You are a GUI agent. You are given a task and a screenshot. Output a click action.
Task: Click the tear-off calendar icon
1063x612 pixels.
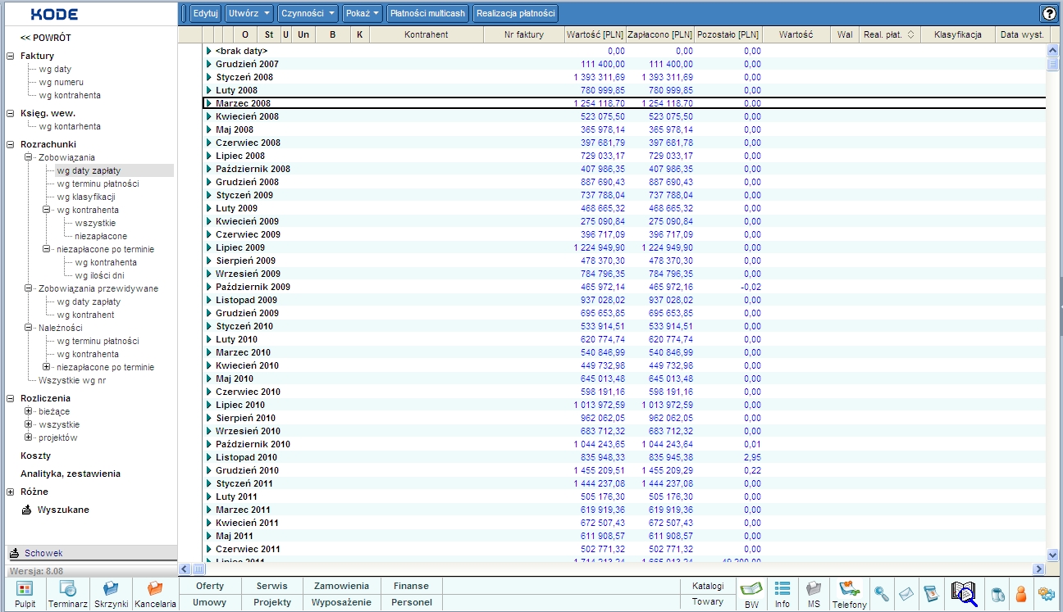coord(931,594)
